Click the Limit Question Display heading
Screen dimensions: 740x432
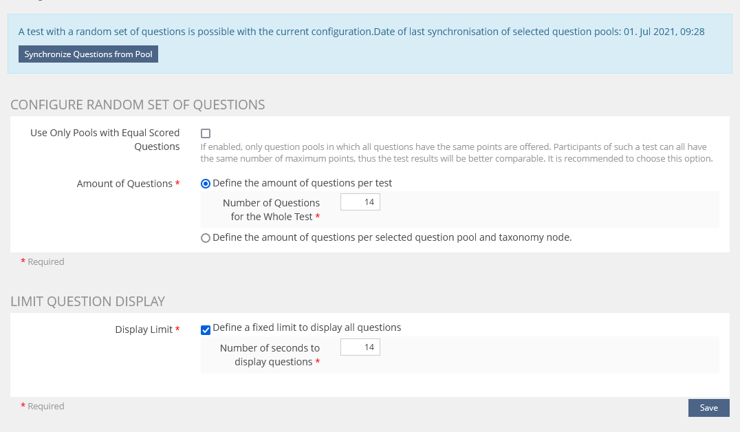[88, 301]
